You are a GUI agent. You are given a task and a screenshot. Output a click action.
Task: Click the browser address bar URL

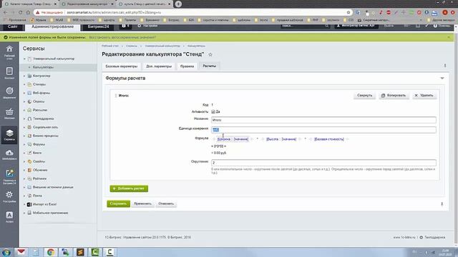coord(114,13)
